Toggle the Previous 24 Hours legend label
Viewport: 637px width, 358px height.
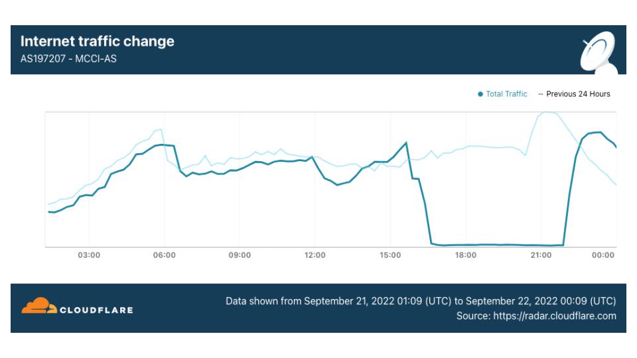pyautogui.click(x=578, y=94)
